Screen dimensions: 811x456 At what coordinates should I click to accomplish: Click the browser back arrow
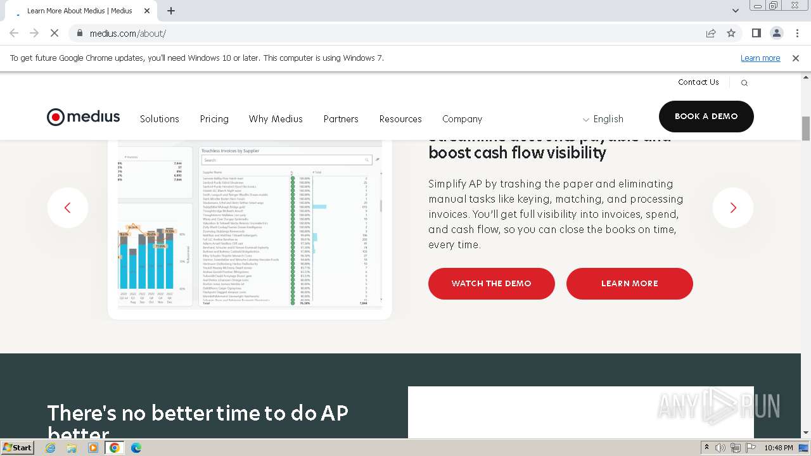click(x=14, y=33)
